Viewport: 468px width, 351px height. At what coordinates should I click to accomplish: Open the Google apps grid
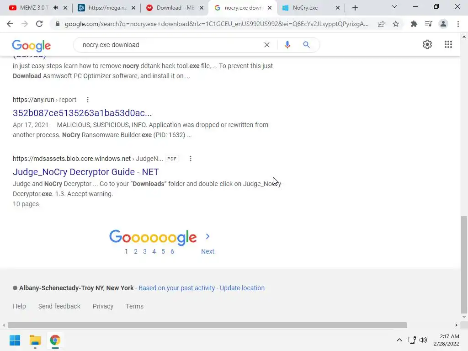click(448, 44)
